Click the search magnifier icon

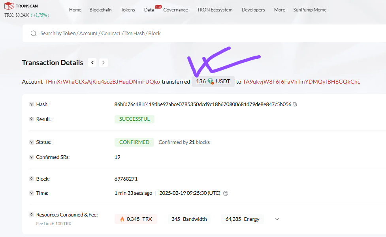(34, 34)
